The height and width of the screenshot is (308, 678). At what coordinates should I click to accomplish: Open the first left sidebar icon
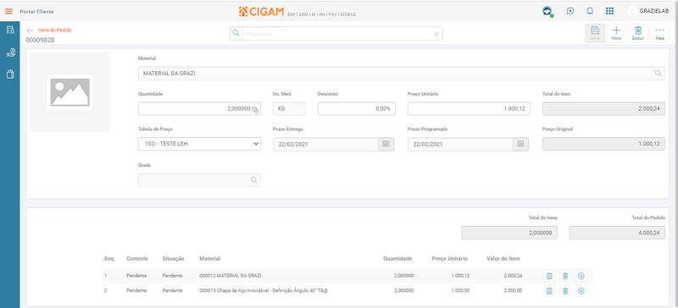point(10,30)
